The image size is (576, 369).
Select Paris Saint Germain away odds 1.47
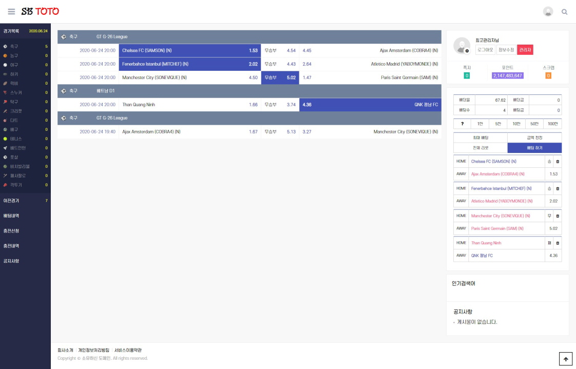[370, 78]
